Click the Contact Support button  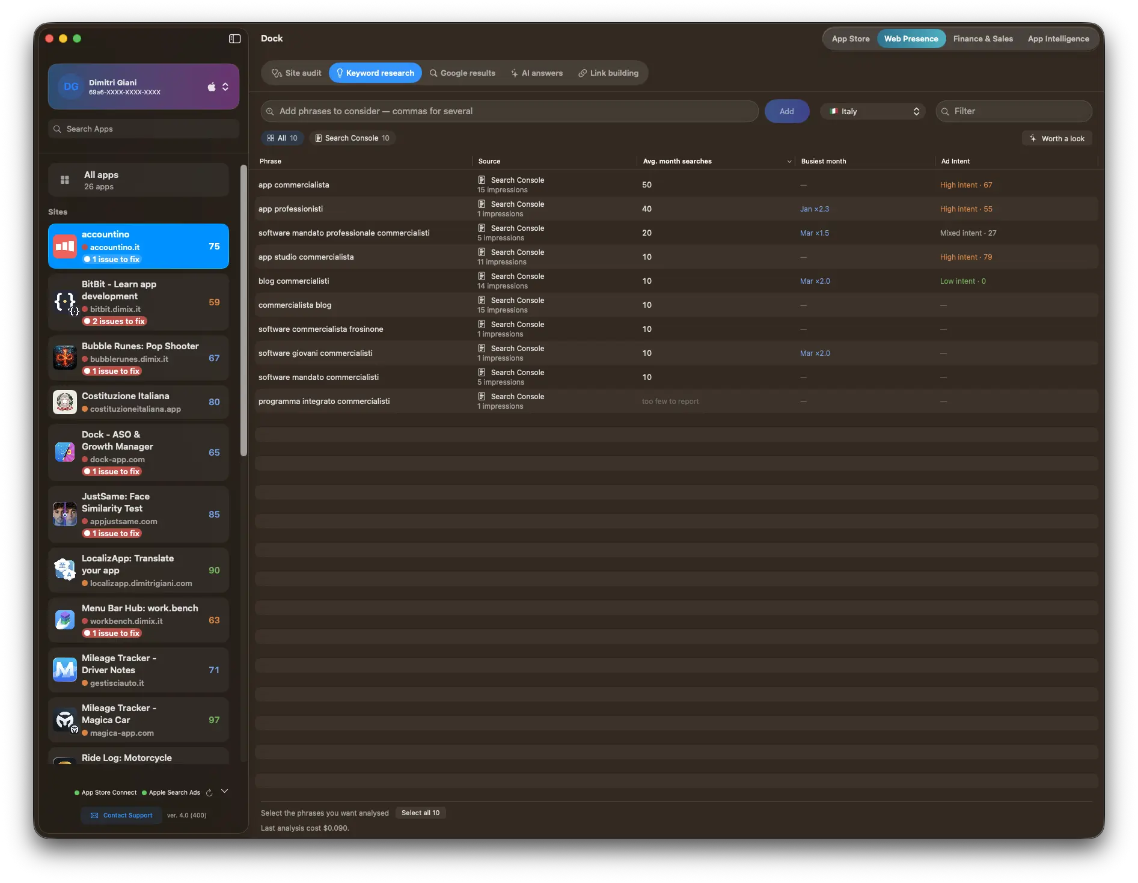click(x=121, y=816)
